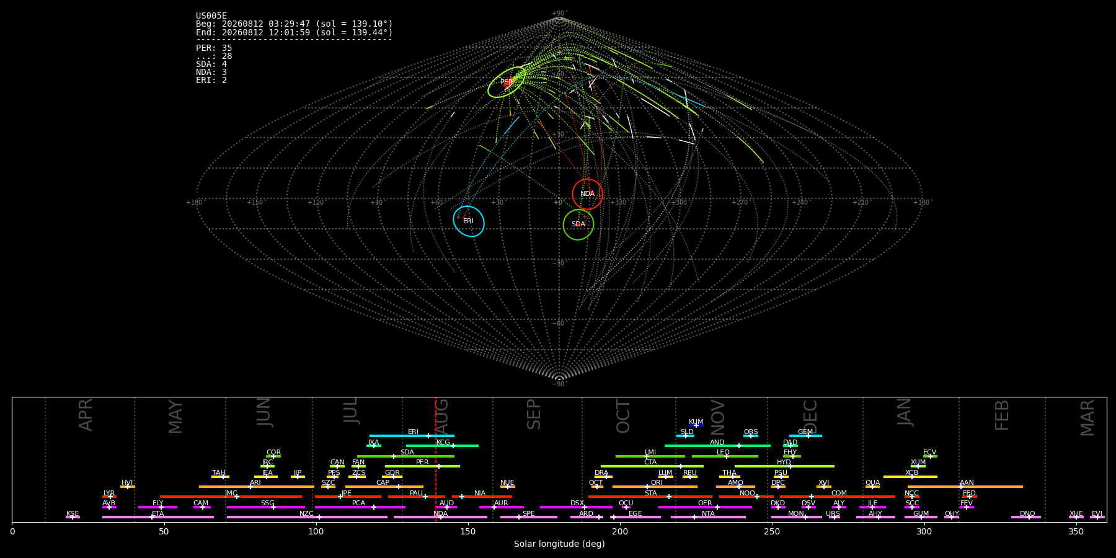Click the AUG month label in the timeline

tap(441, 417)
